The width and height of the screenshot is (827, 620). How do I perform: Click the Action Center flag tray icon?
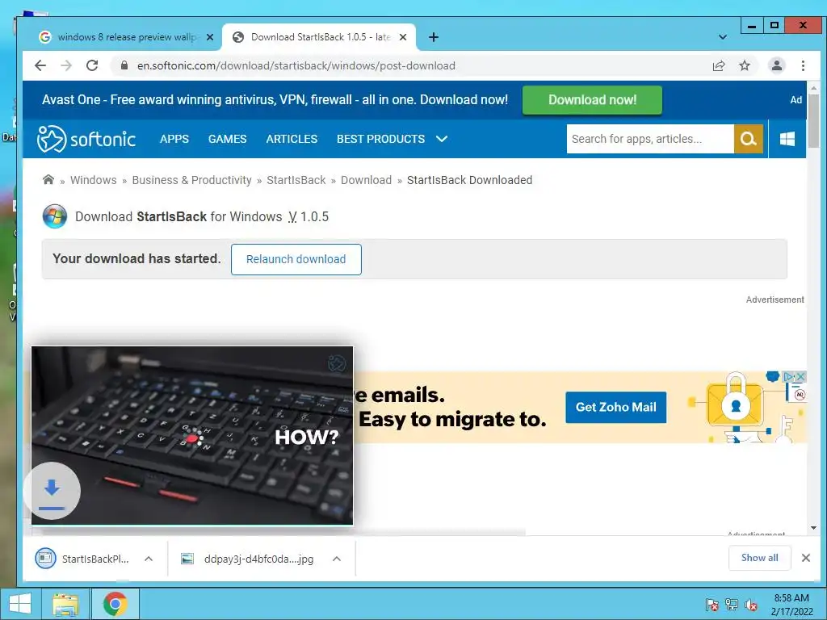tap(712, 605)
